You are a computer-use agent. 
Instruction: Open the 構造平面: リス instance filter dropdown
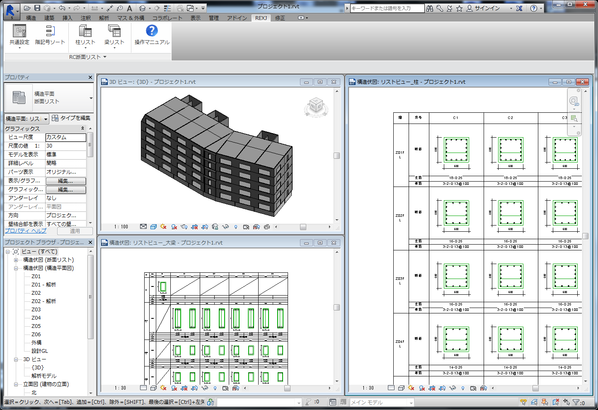[27, 119]
